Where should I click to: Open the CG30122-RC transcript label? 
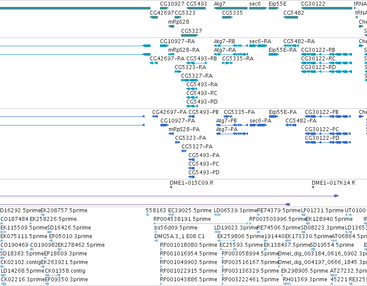[x=318, y=59]
